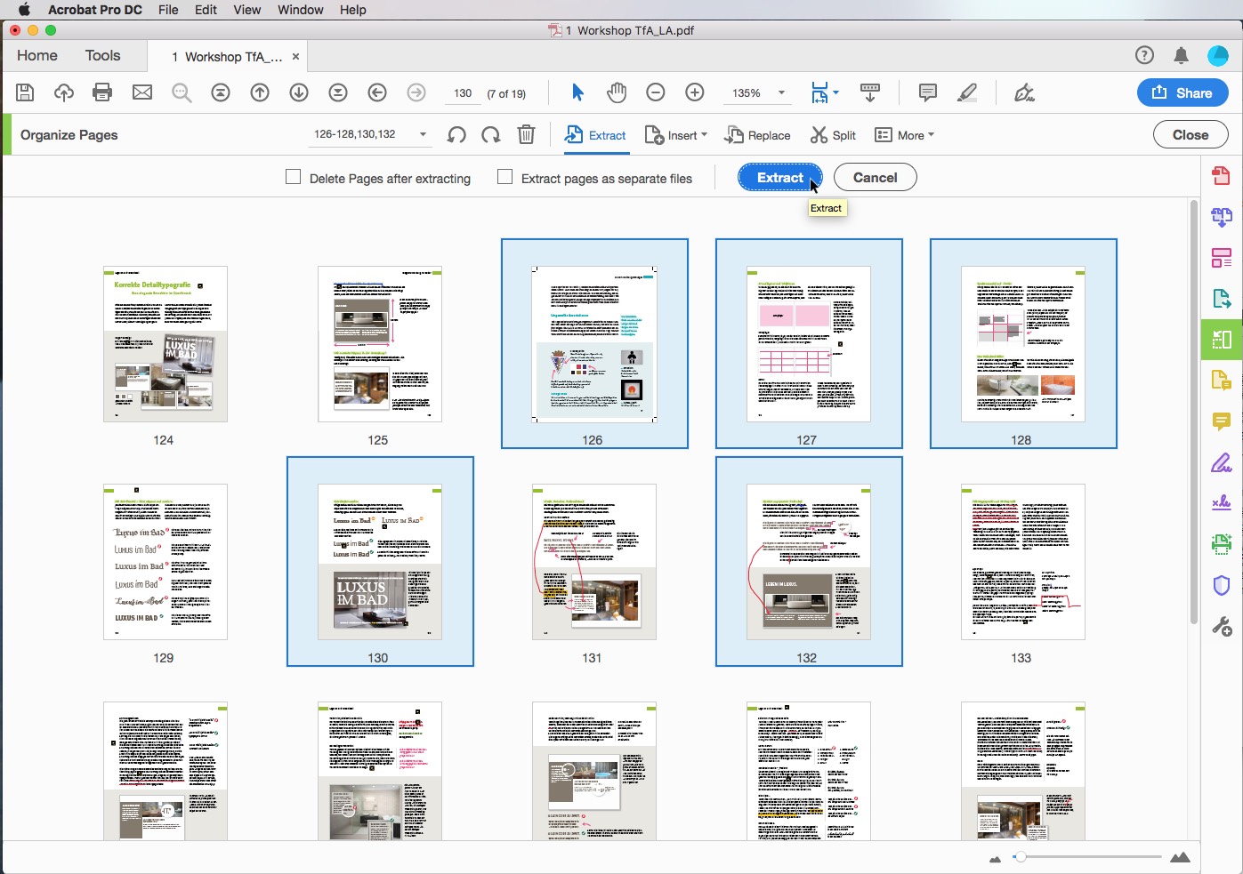Viewport: 1243px width, 874px height.
Task: Expand the More options dropdown
Action: tap(905, 135)
